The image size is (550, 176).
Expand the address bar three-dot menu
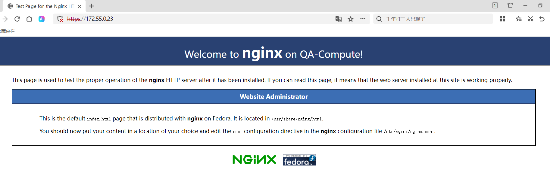point(363,19)
